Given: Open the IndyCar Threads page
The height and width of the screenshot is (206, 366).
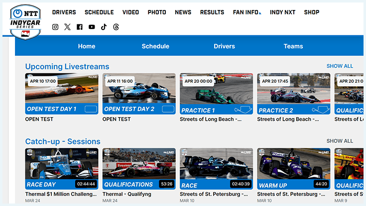Looking at the screenshot, I should tap(116, 27).
